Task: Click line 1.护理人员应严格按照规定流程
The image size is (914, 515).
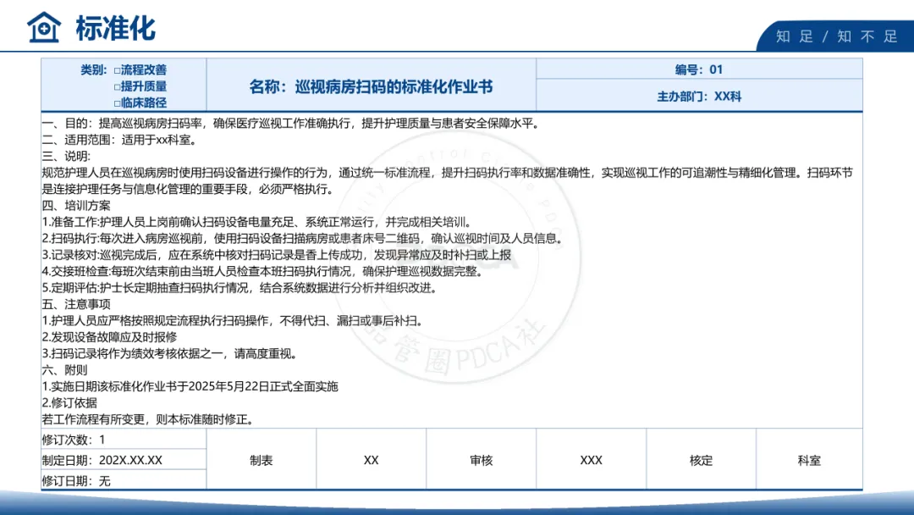Action: tap(234, 321)
